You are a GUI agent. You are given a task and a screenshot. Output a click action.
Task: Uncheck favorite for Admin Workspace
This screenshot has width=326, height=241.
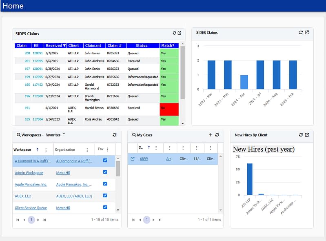click(105, 172)
